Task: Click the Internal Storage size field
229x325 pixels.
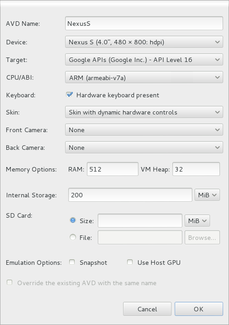Action: [x=130, y=195]
